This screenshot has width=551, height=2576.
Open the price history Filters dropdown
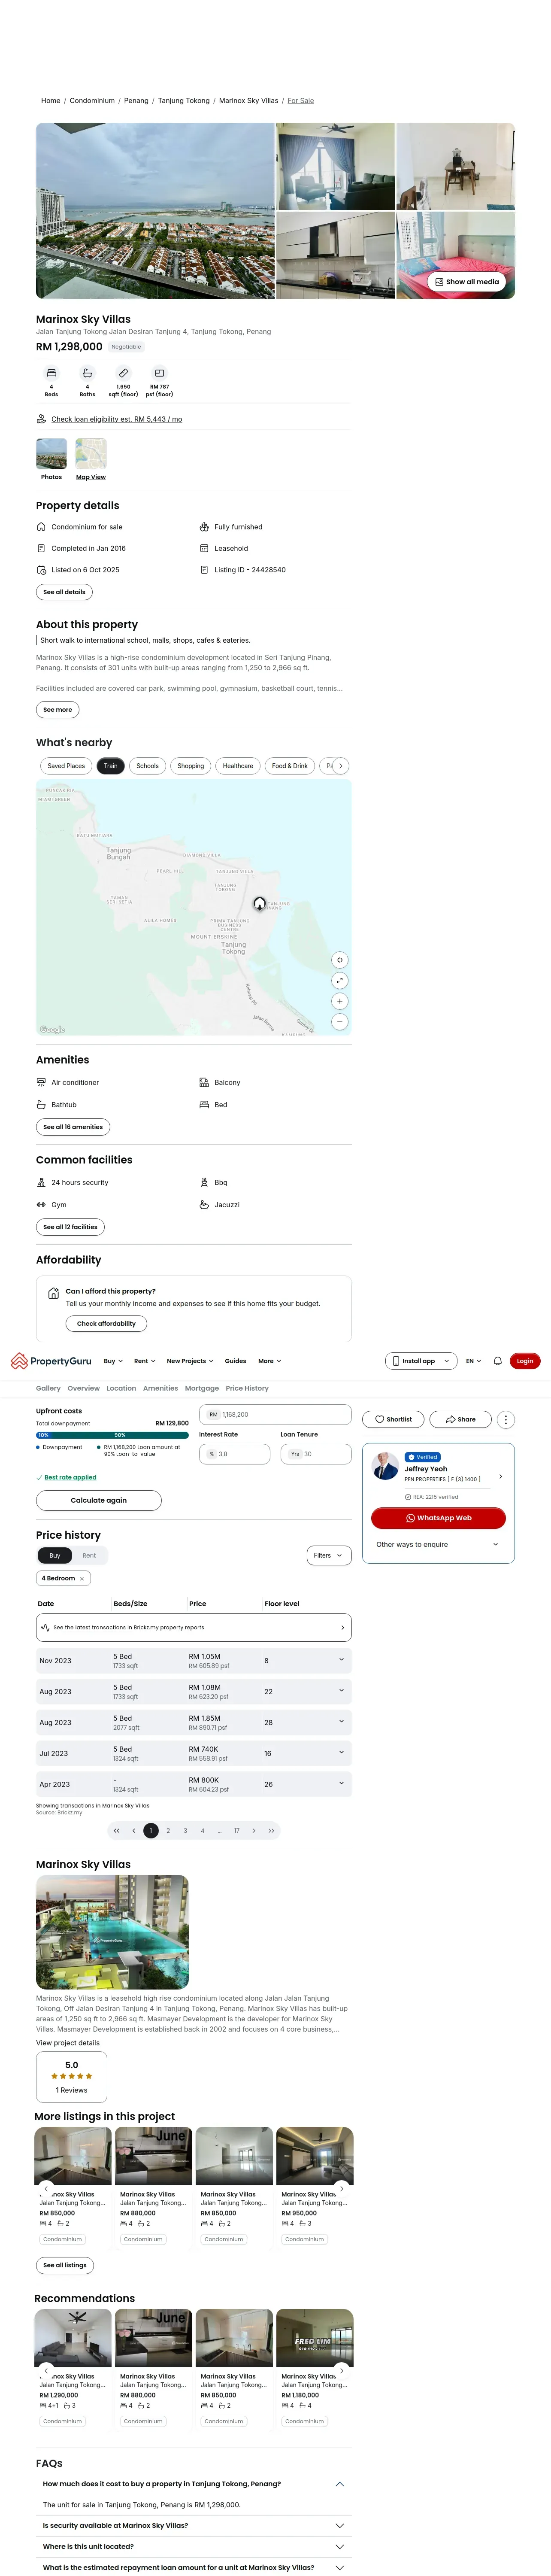[329, 1555]
